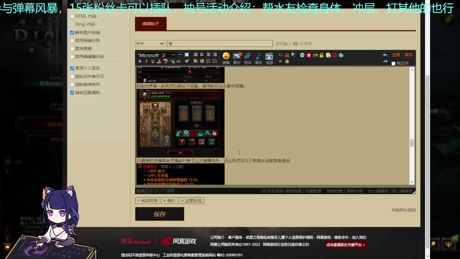Toggle the HTML 代码 checkbox
Viewport: 460px width, 259px height.
pyautogui.click(x=72, y=16)
